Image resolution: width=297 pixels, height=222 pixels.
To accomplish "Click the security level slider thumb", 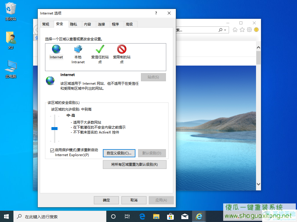I will (55, 129).
